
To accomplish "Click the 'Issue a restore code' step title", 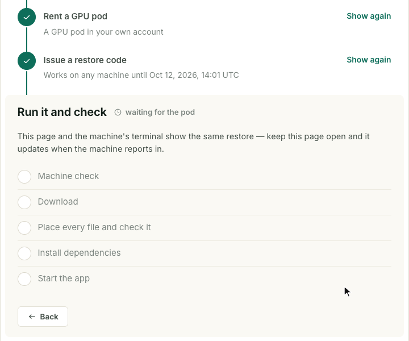I will coord(85,60).
